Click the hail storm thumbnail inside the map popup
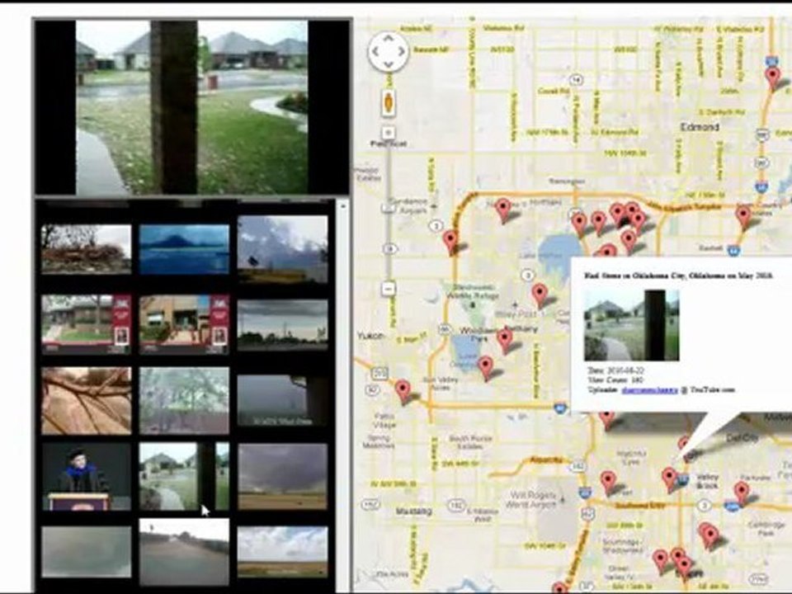 click(x=631, y=325)
